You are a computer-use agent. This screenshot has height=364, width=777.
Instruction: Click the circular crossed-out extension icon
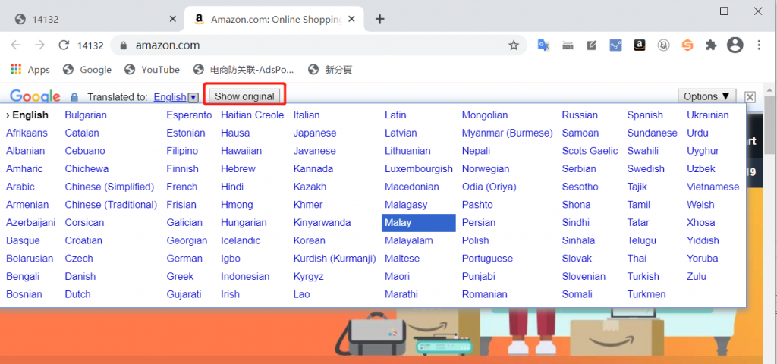[x=663, y=45]
